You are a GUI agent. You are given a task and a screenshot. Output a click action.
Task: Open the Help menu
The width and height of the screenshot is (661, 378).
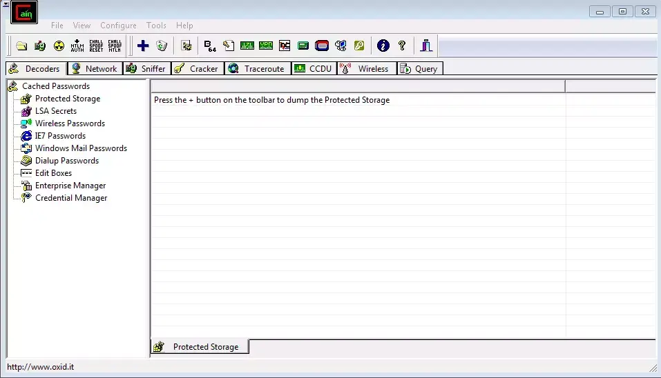pos(184,26)
